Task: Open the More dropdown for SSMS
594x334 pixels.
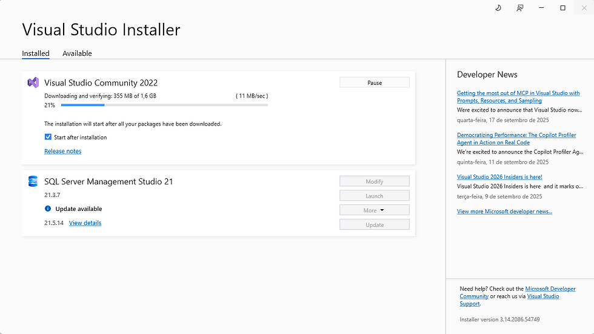Action: click(374, 210)
